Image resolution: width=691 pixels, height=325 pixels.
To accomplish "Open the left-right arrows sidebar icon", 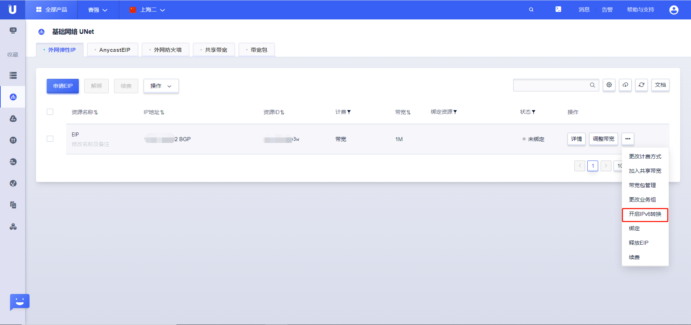I will tap(13, 162).
